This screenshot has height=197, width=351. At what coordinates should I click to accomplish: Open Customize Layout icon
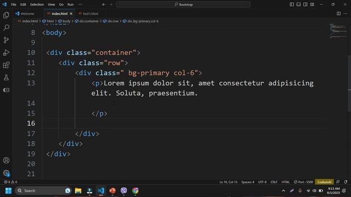(x=312, y=4)
